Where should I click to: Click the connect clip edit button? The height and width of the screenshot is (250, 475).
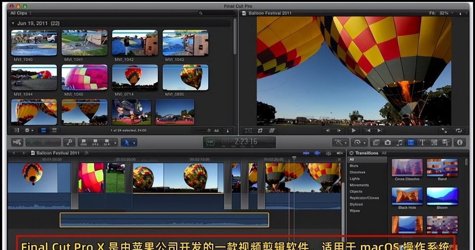coord(84,142)
